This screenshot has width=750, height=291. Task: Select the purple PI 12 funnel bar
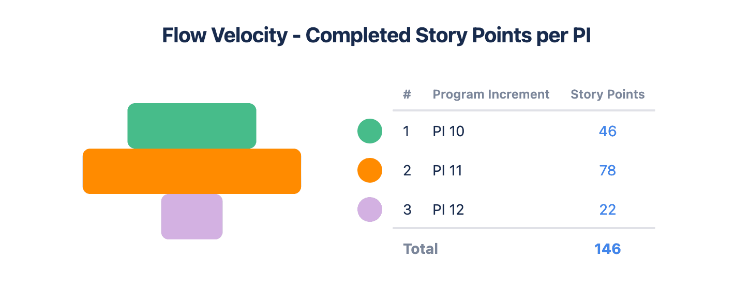pyautogui.click(x=192, y=217)
